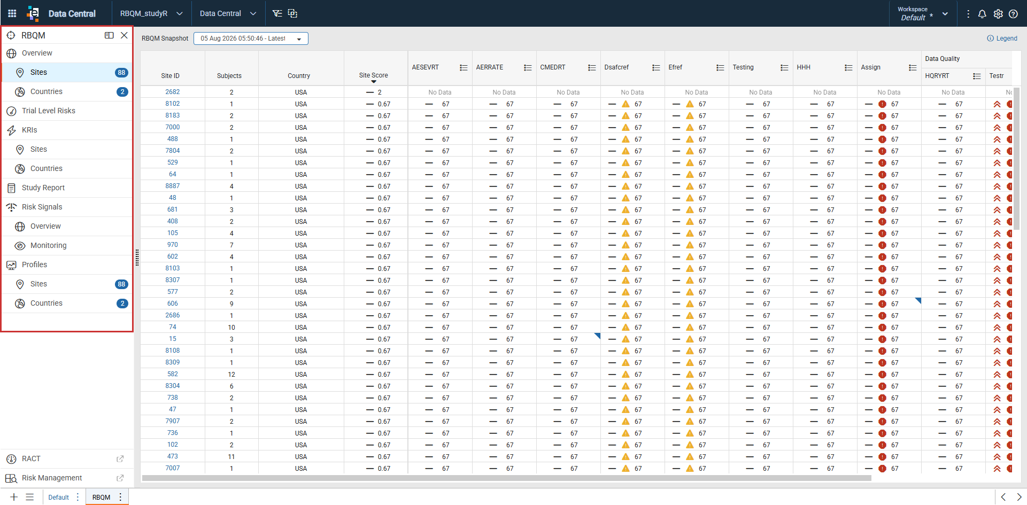1027x505 pixels.
Task: Select Countries under KRIs
Action: 67,168
